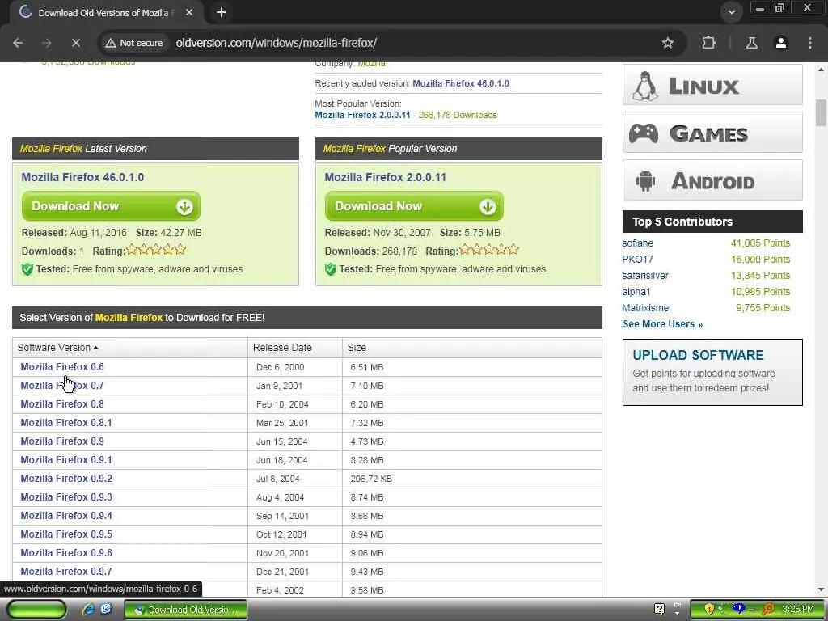The width and height of the screenshot is (828, 621).
Task: Open Mozilla Firefox 0.9.5 version
Action: click(66, 534)
